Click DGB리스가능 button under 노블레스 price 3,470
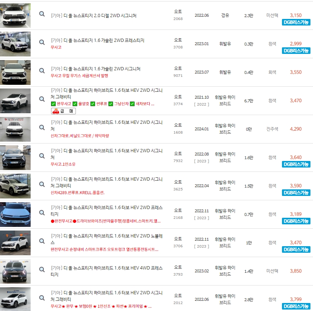This screenshot has height=311, width=313. (x=296, y=249)
